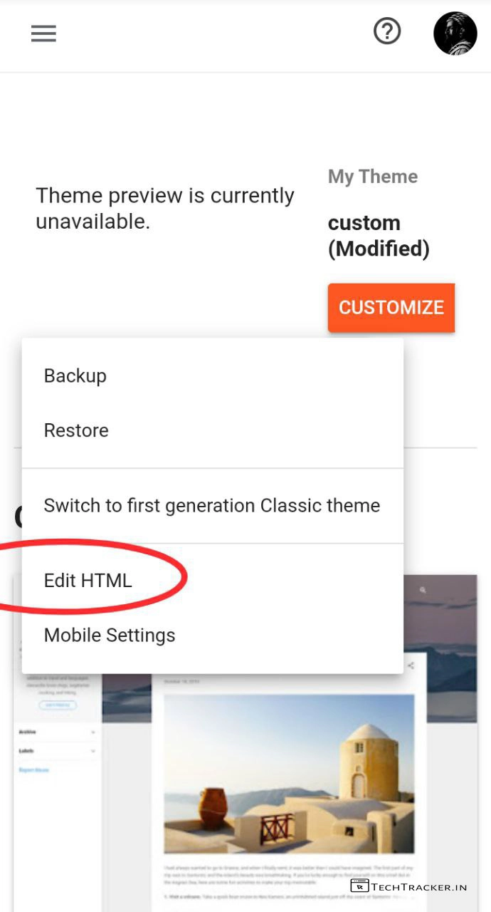Click the visit profile button in preview sidebar
This screenshot has height=912, width=491.
(58, 705)
